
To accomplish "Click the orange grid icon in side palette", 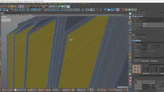I will tap(130, 57).
